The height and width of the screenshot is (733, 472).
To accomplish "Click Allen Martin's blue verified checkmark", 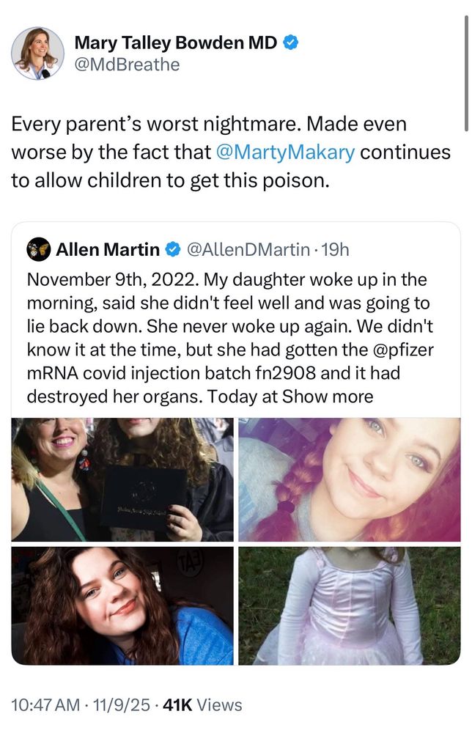I will [173, 250].
